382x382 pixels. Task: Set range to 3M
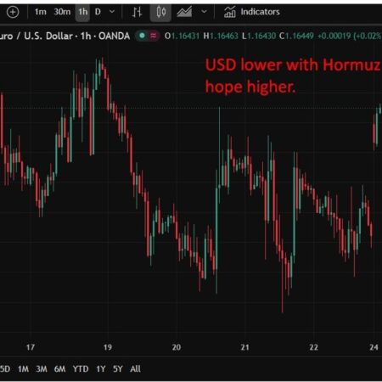42,369
